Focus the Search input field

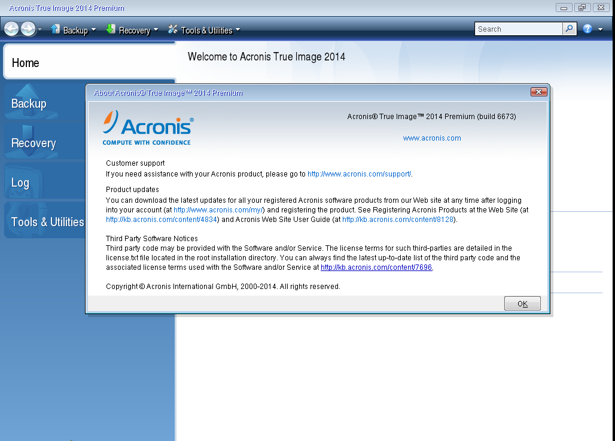click(x=519, y=29)
